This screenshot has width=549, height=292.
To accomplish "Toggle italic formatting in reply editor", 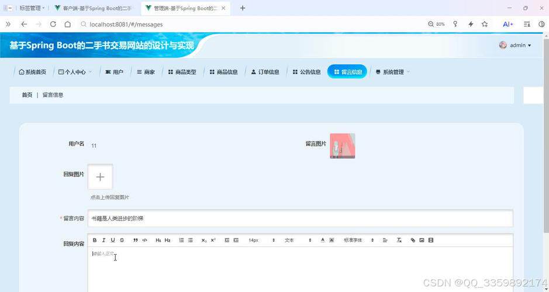I will (103, 240).
